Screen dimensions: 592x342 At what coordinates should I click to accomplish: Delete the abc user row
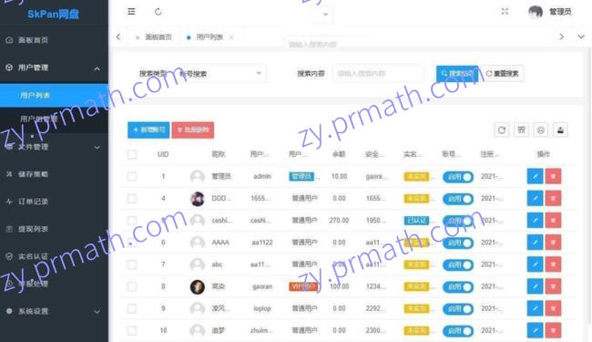tap(553, 264)
